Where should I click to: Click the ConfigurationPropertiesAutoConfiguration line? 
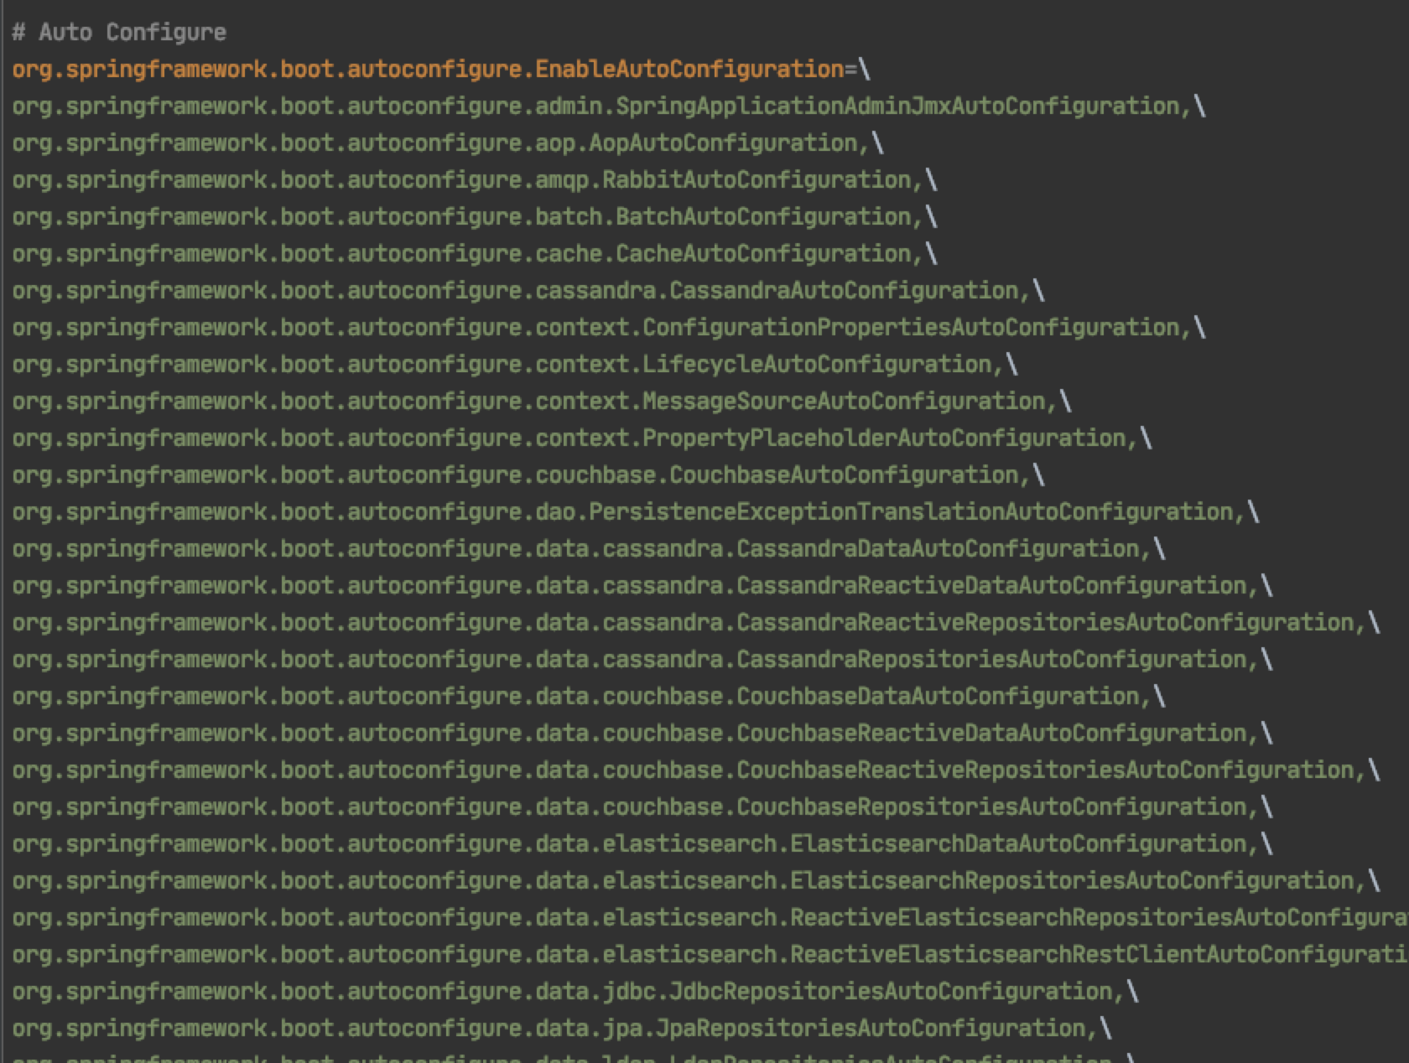pyautogui.click(x=609, y=328)
